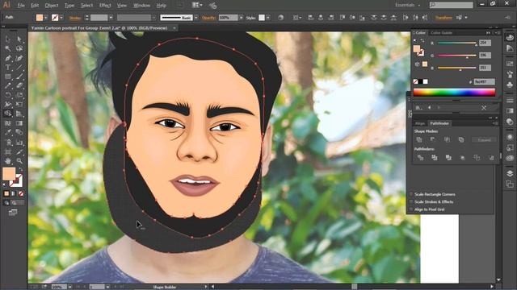Open the Artboards panel icon in dock
Image resolution: width=517 pixels, height=290 pixels.
[510, 184]
